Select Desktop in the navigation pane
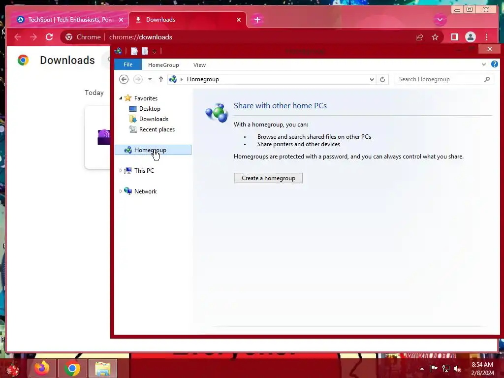The image size is (504, 378). click(x=150, y=109)
